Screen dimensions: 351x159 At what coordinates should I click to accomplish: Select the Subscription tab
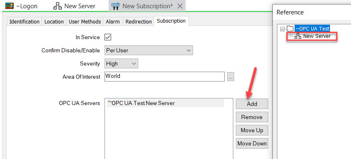pos(171,21)
